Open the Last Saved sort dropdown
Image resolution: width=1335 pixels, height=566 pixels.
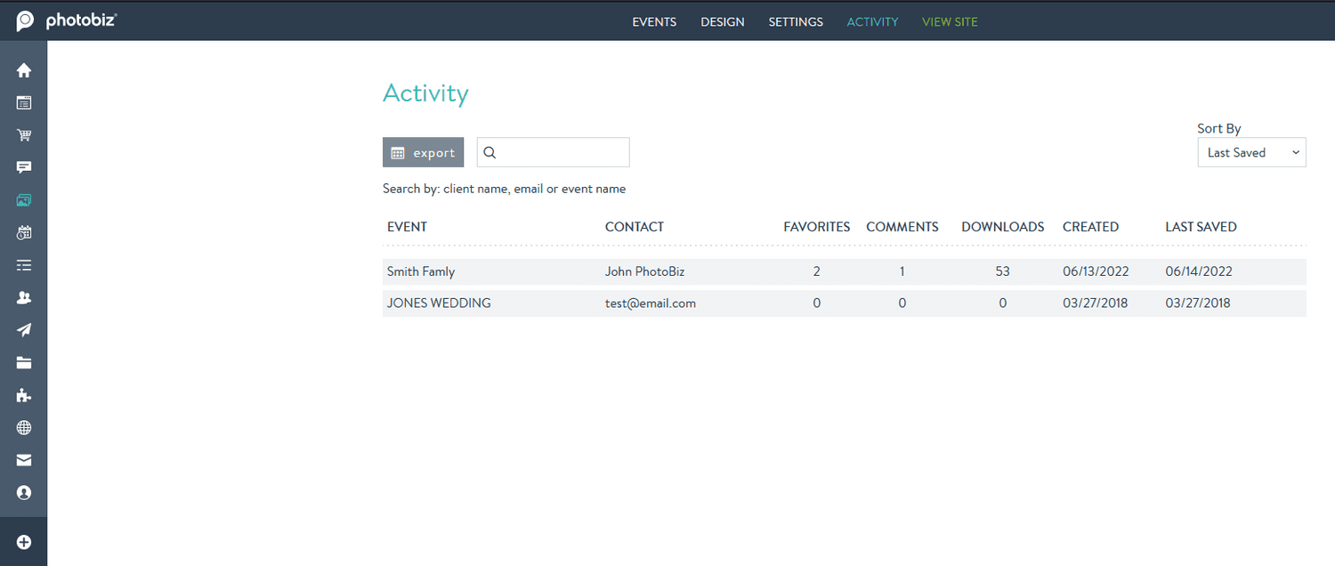click(x=1251, y=152)
